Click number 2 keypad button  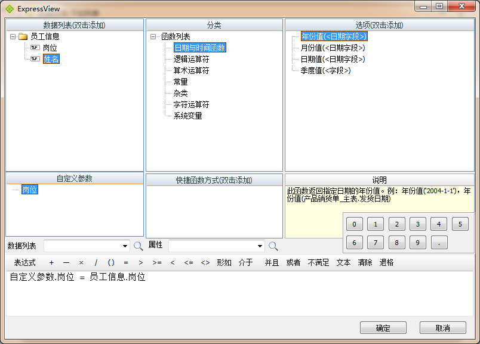coord(397,224)
